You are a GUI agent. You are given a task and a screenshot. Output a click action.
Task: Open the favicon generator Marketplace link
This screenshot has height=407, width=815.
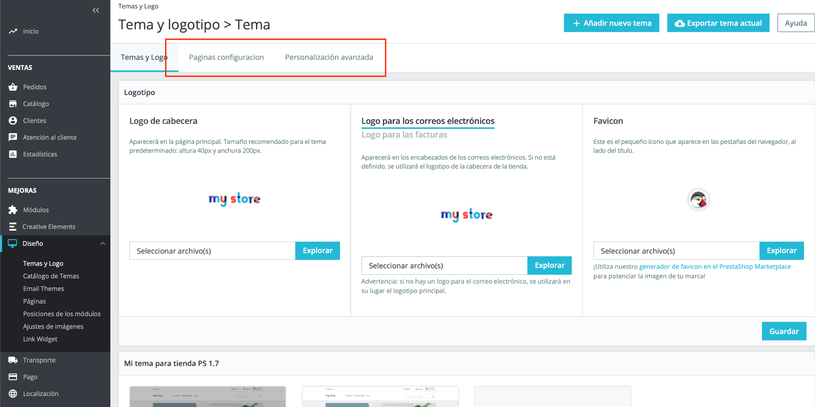[715, 267]
